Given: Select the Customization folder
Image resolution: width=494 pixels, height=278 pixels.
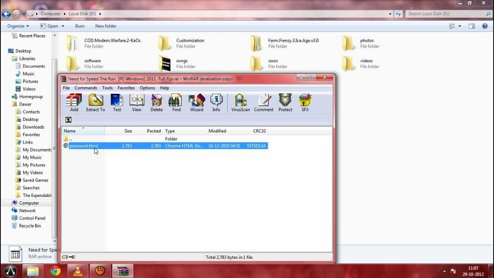Looking at the screenshot, I should (181, 43).
